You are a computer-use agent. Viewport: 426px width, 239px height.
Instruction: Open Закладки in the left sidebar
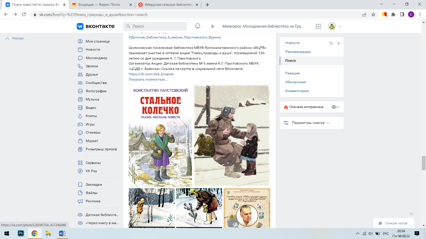tap(94, 185)
